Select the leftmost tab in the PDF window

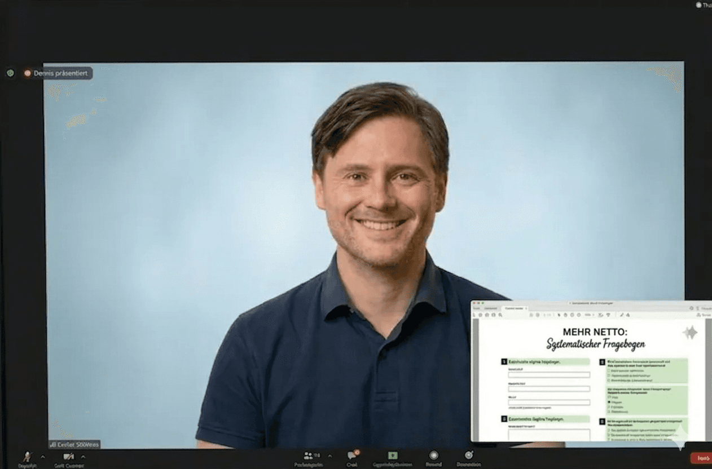tap(476, 308)
